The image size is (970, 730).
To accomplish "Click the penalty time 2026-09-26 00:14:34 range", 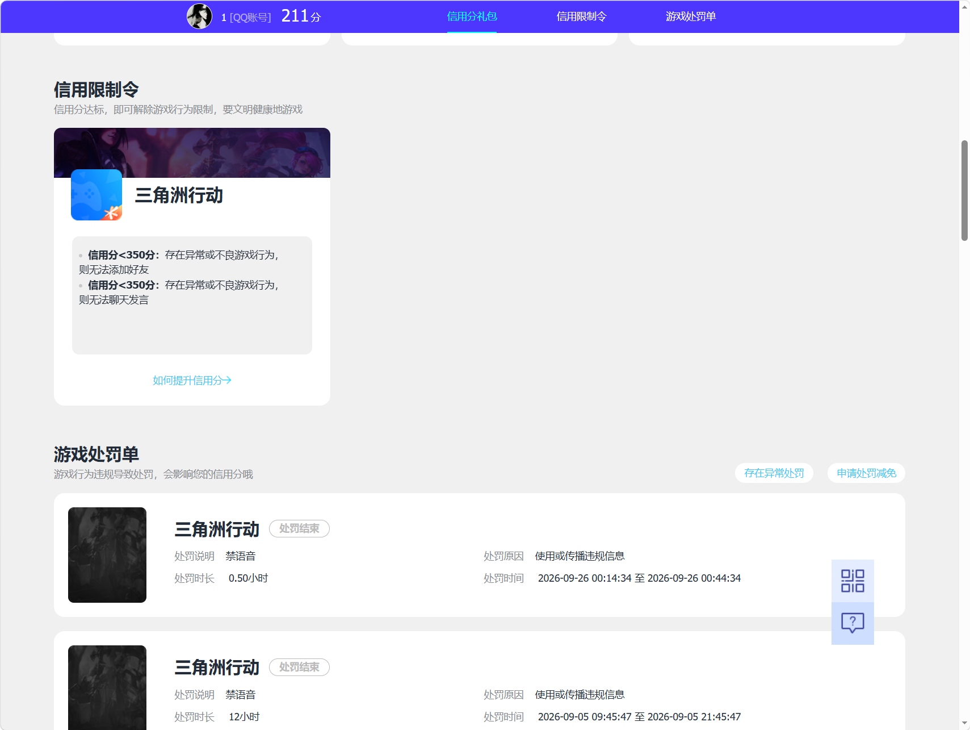I will coord(639,578).
